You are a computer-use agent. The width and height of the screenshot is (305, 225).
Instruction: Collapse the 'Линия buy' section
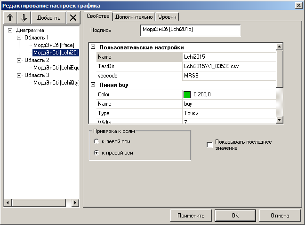pyautogui.click(x=93, y=85)
